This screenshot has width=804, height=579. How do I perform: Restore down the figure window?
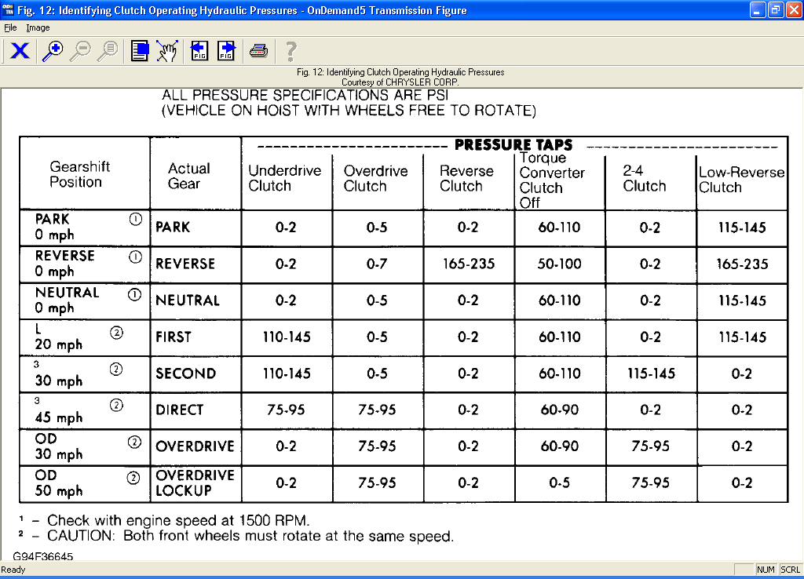pyautogui.click(x=776, y=9)
